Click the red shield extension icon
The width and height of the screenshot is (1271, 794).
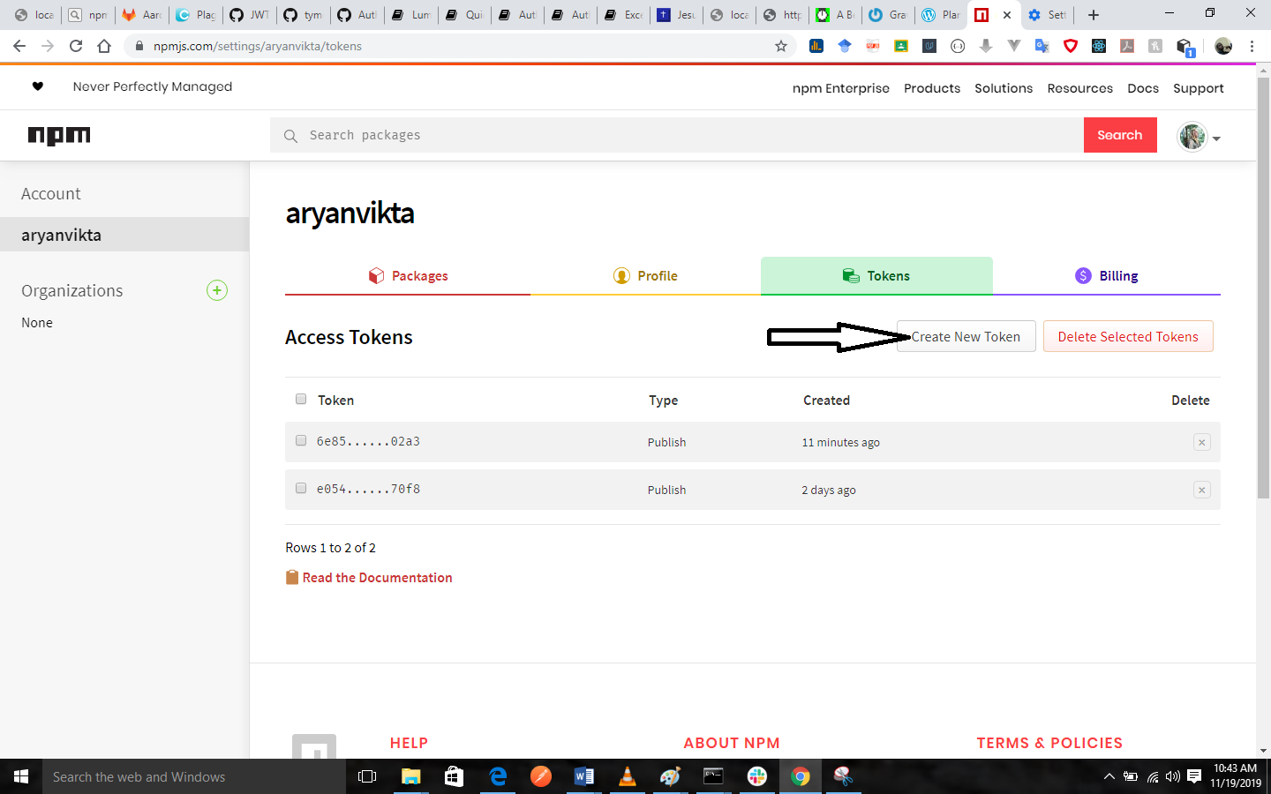point(1071,46)
